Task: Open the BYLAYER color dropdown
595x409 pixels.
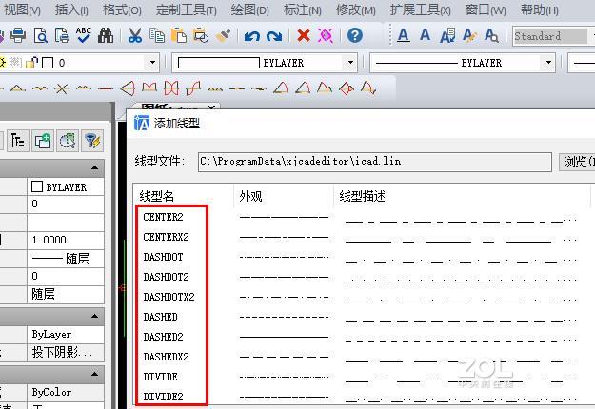Action: pyautogui.click(x=350, y=63)
